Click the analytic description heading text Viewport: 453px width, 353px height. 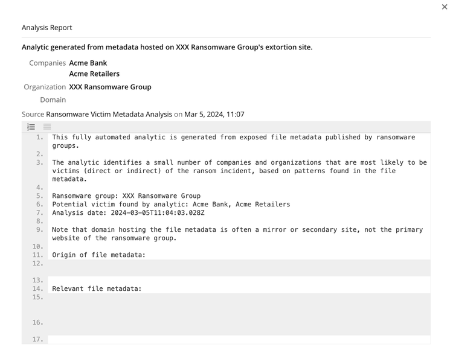tap(167, 47)
